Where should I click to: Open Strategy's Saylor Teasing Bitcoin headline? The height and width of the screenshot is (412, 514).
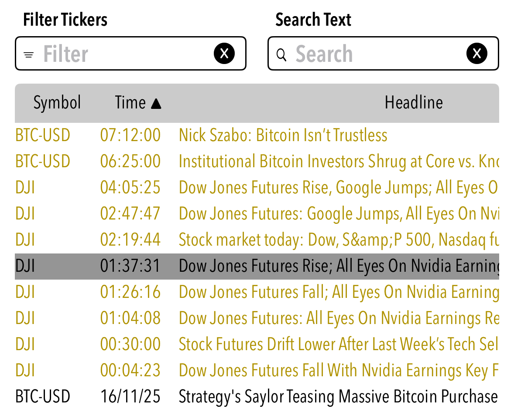point(338,397)
